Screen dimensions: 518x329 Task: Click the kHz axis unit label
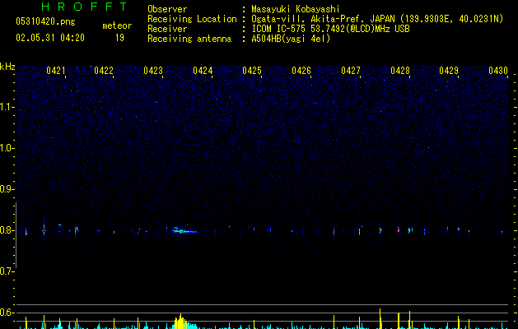(7, 67)
